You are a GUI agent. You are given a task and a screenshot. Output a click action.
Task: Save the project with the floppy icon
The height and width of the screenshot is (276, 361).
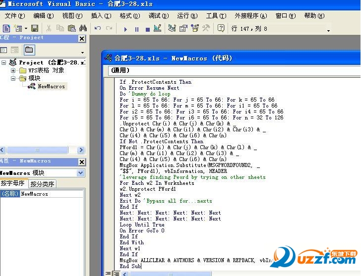[35, 29]
